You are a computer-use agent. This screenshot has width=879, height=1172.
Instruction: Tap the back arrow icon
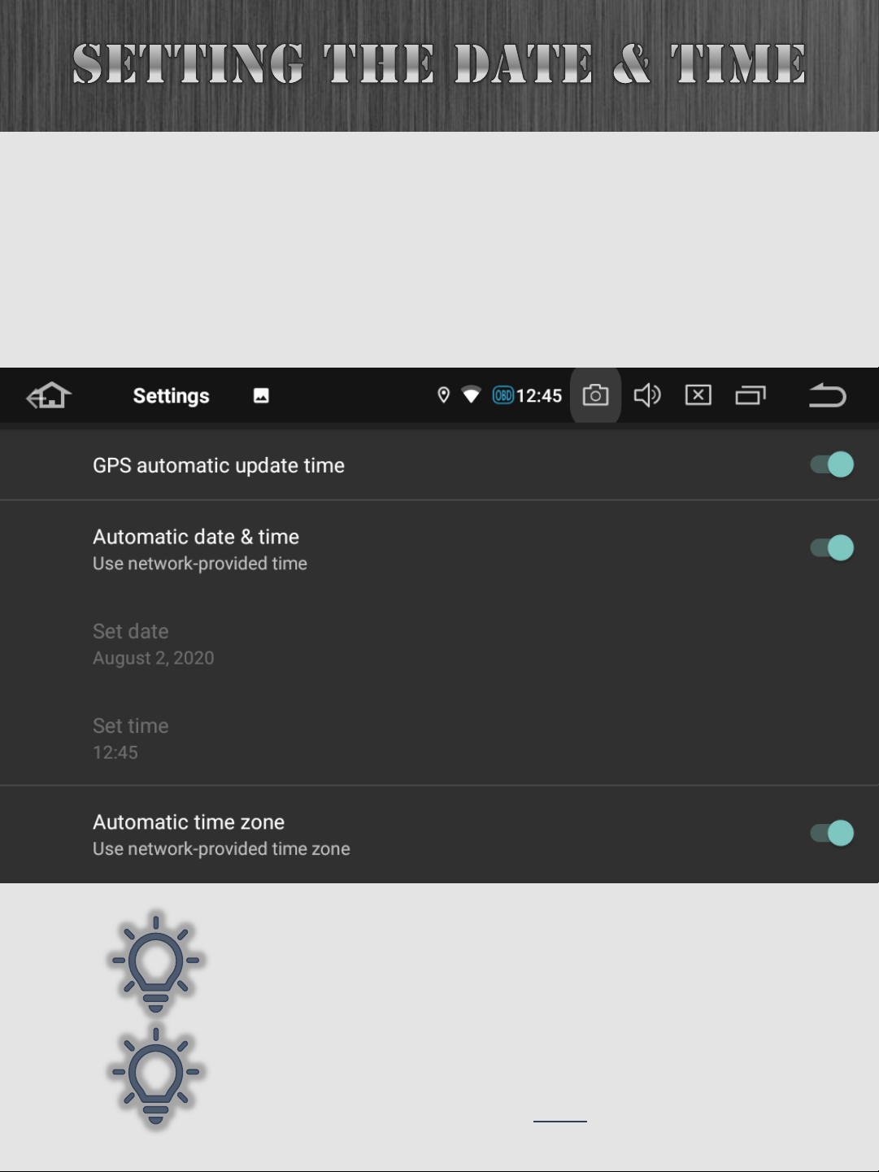pyautogui.click(x=828, y=395)
